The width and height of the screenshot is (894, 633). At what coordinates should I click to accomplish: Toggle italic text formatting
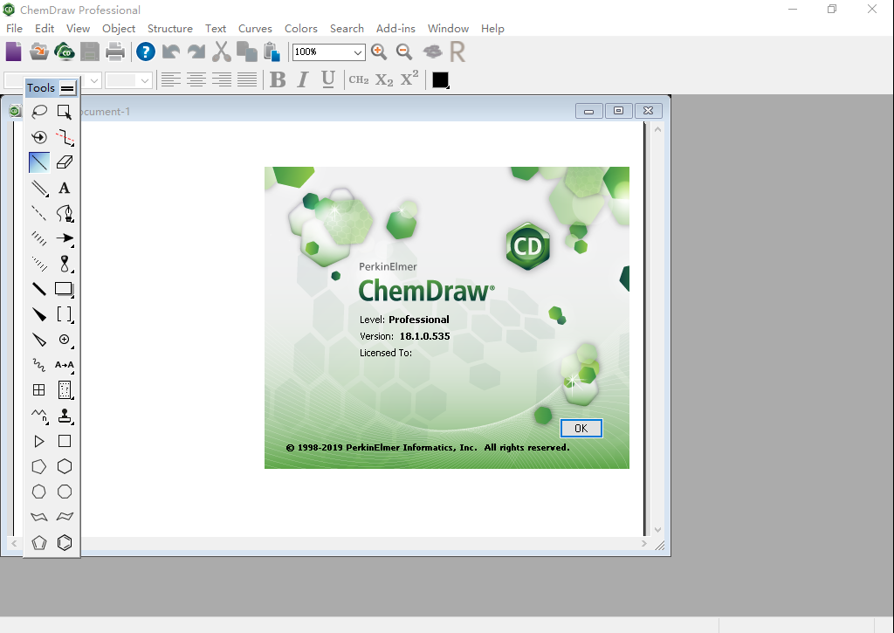[301, 79]
